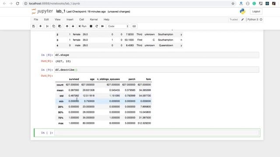Open the Kernel menu

94,19
